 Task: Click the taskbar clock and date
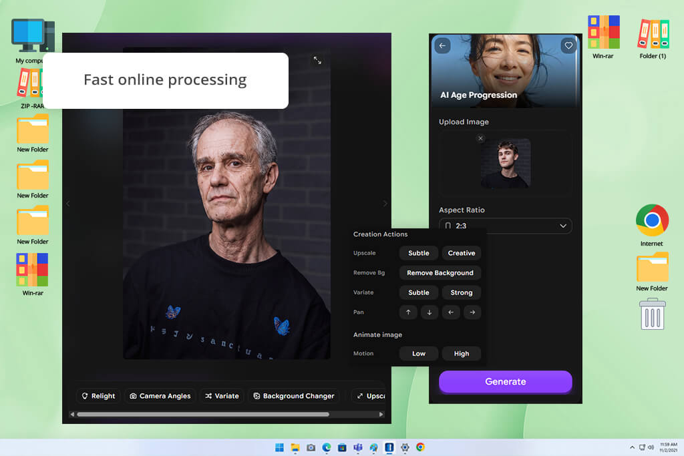point(668,447)
